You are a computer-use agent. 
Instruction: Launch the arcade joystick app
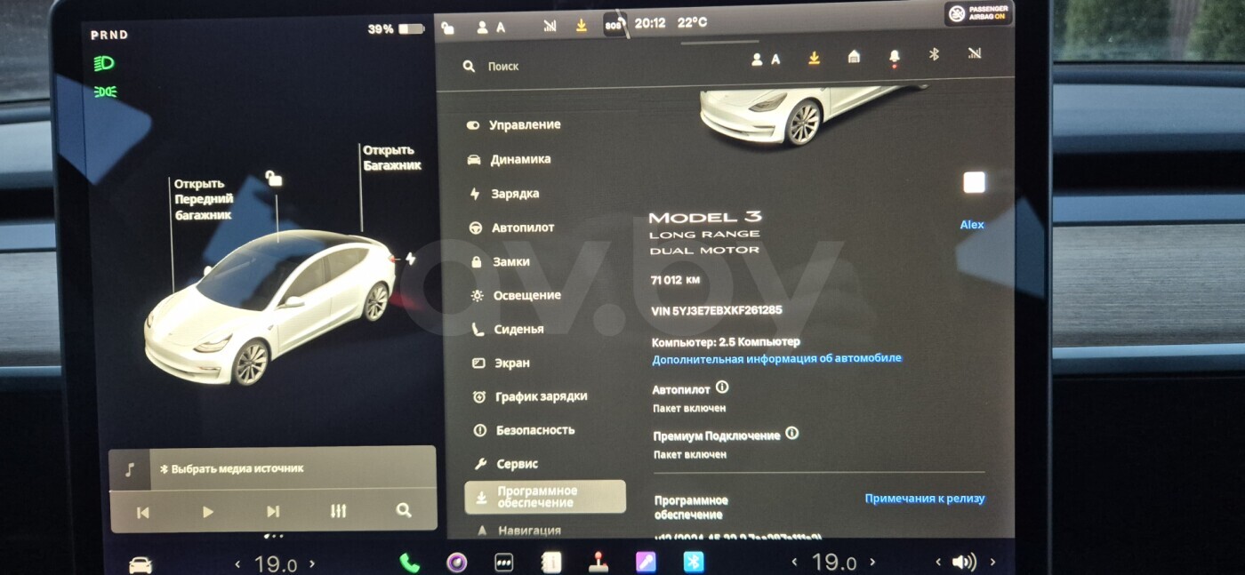pyautogui.click(x=598, y=562)
